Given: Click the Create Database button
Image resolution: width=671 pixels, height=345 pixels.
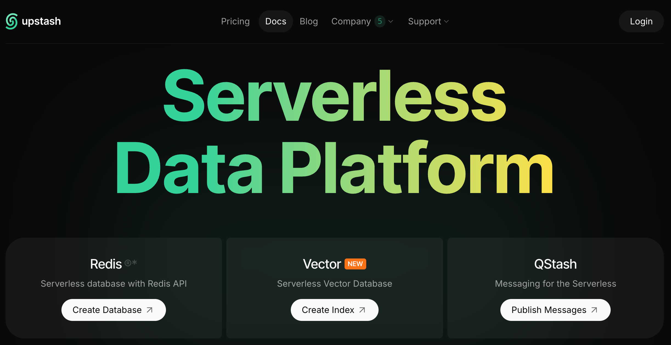Looking at the screenshot, I should 107,310.
